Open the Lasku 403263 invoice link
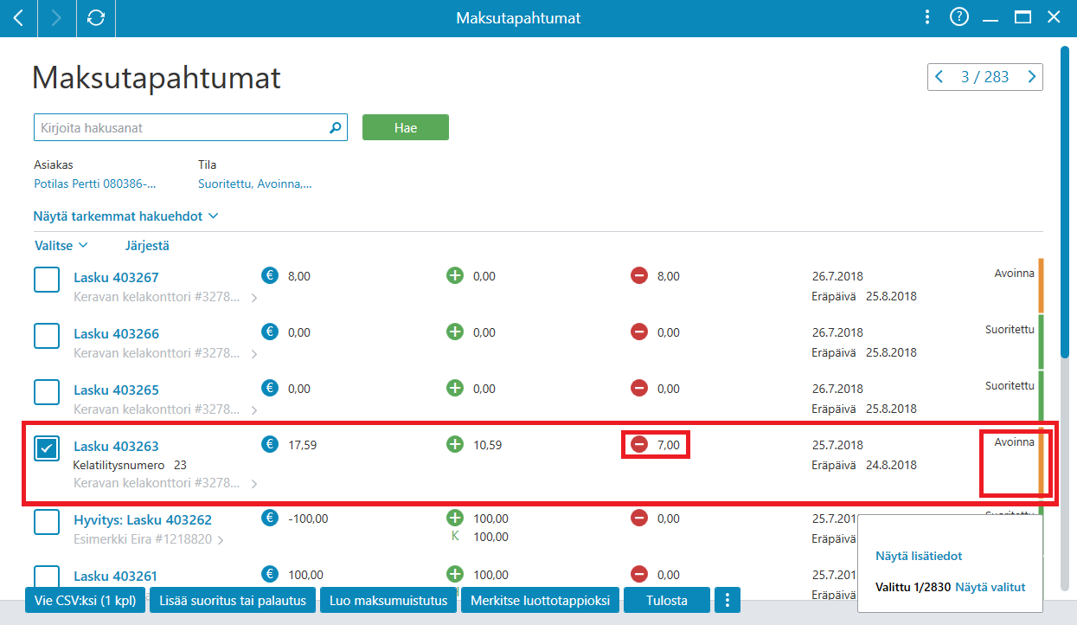 (116, 447)
